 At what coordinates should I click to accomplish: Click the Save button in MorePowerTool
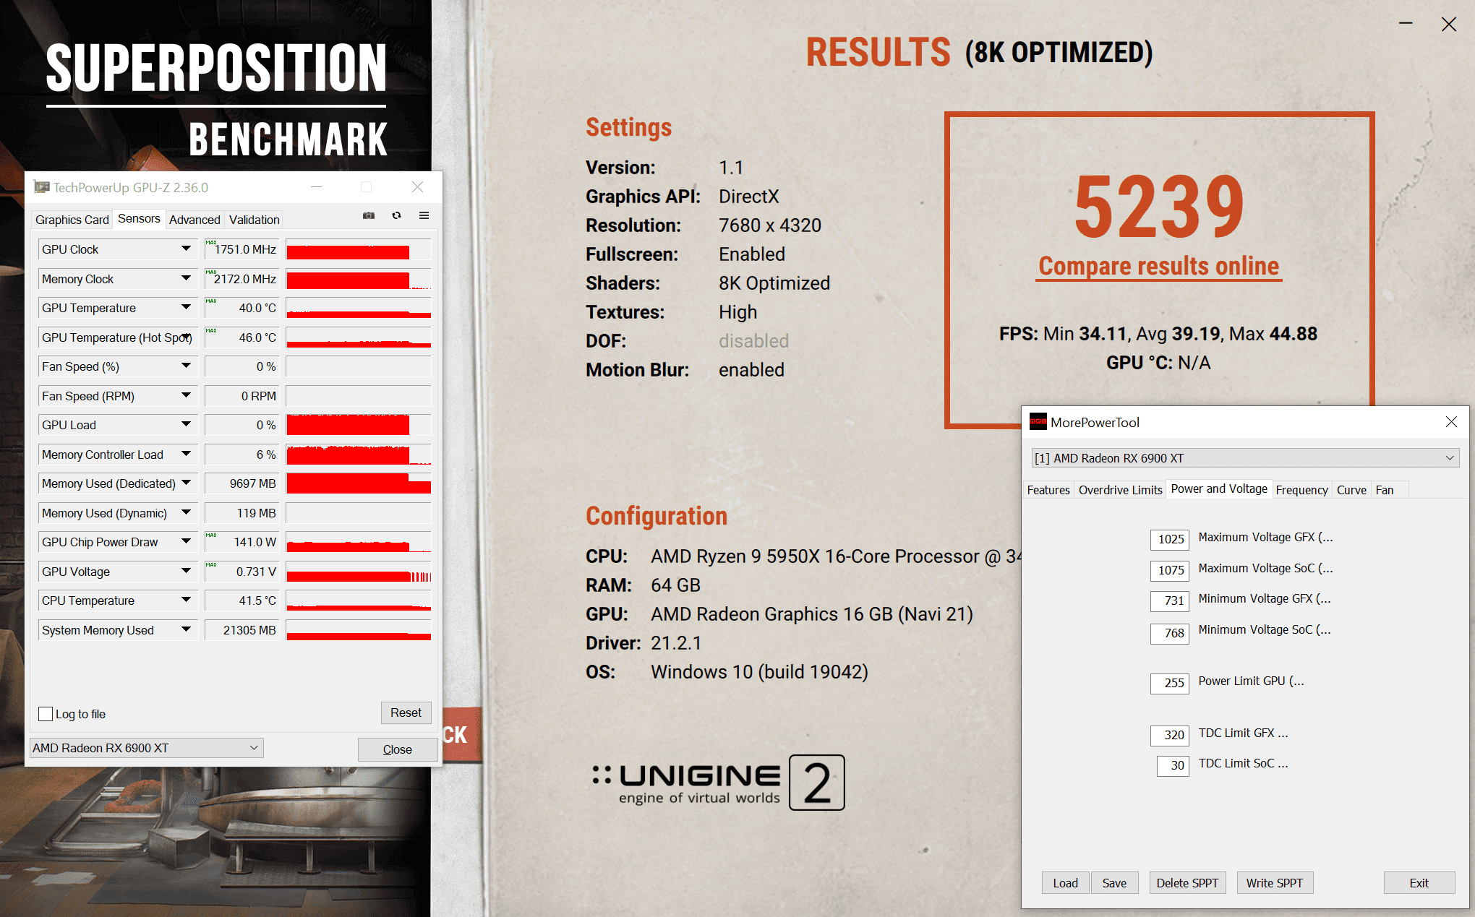(1114, 883)
